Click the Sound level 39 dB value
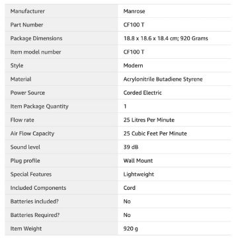The height and width of the screenshot is (238, 244). click(131, 147)
